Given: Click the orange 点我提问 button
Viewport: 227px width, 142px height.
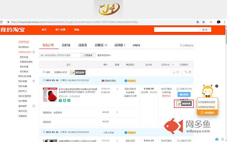Looking at the screenshot, I should [207, 113].
